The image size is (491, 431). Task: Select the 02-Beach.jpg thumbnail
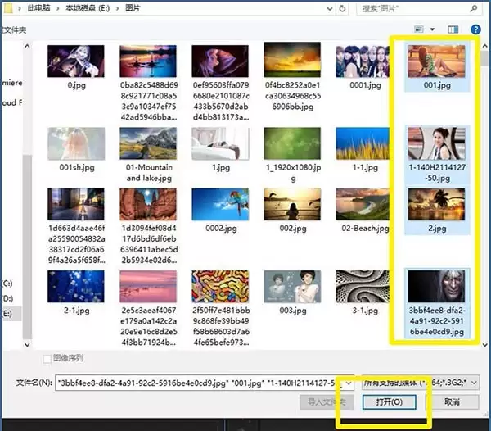363,204
